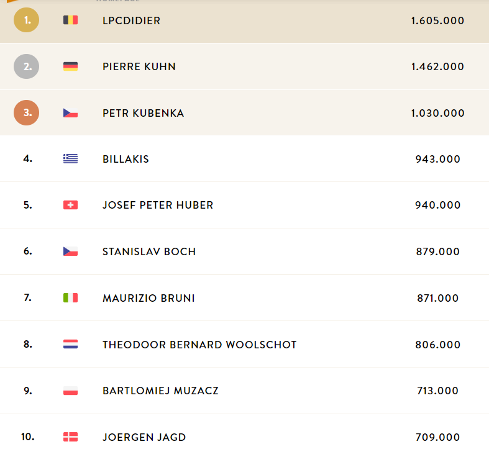Select player name Stanislav Boch
This screenshot has height=457, width=489.
point(149,251)
